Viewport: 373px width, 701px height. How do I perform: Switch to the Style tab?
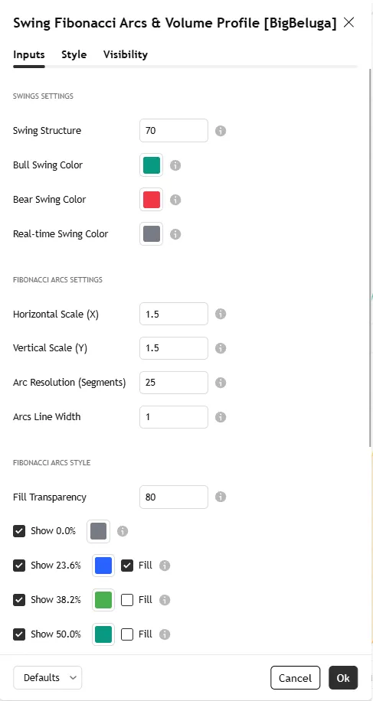74,54
